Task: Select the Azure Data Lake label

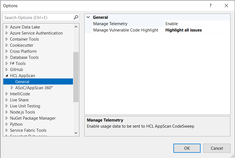Action: pos(25,27)
